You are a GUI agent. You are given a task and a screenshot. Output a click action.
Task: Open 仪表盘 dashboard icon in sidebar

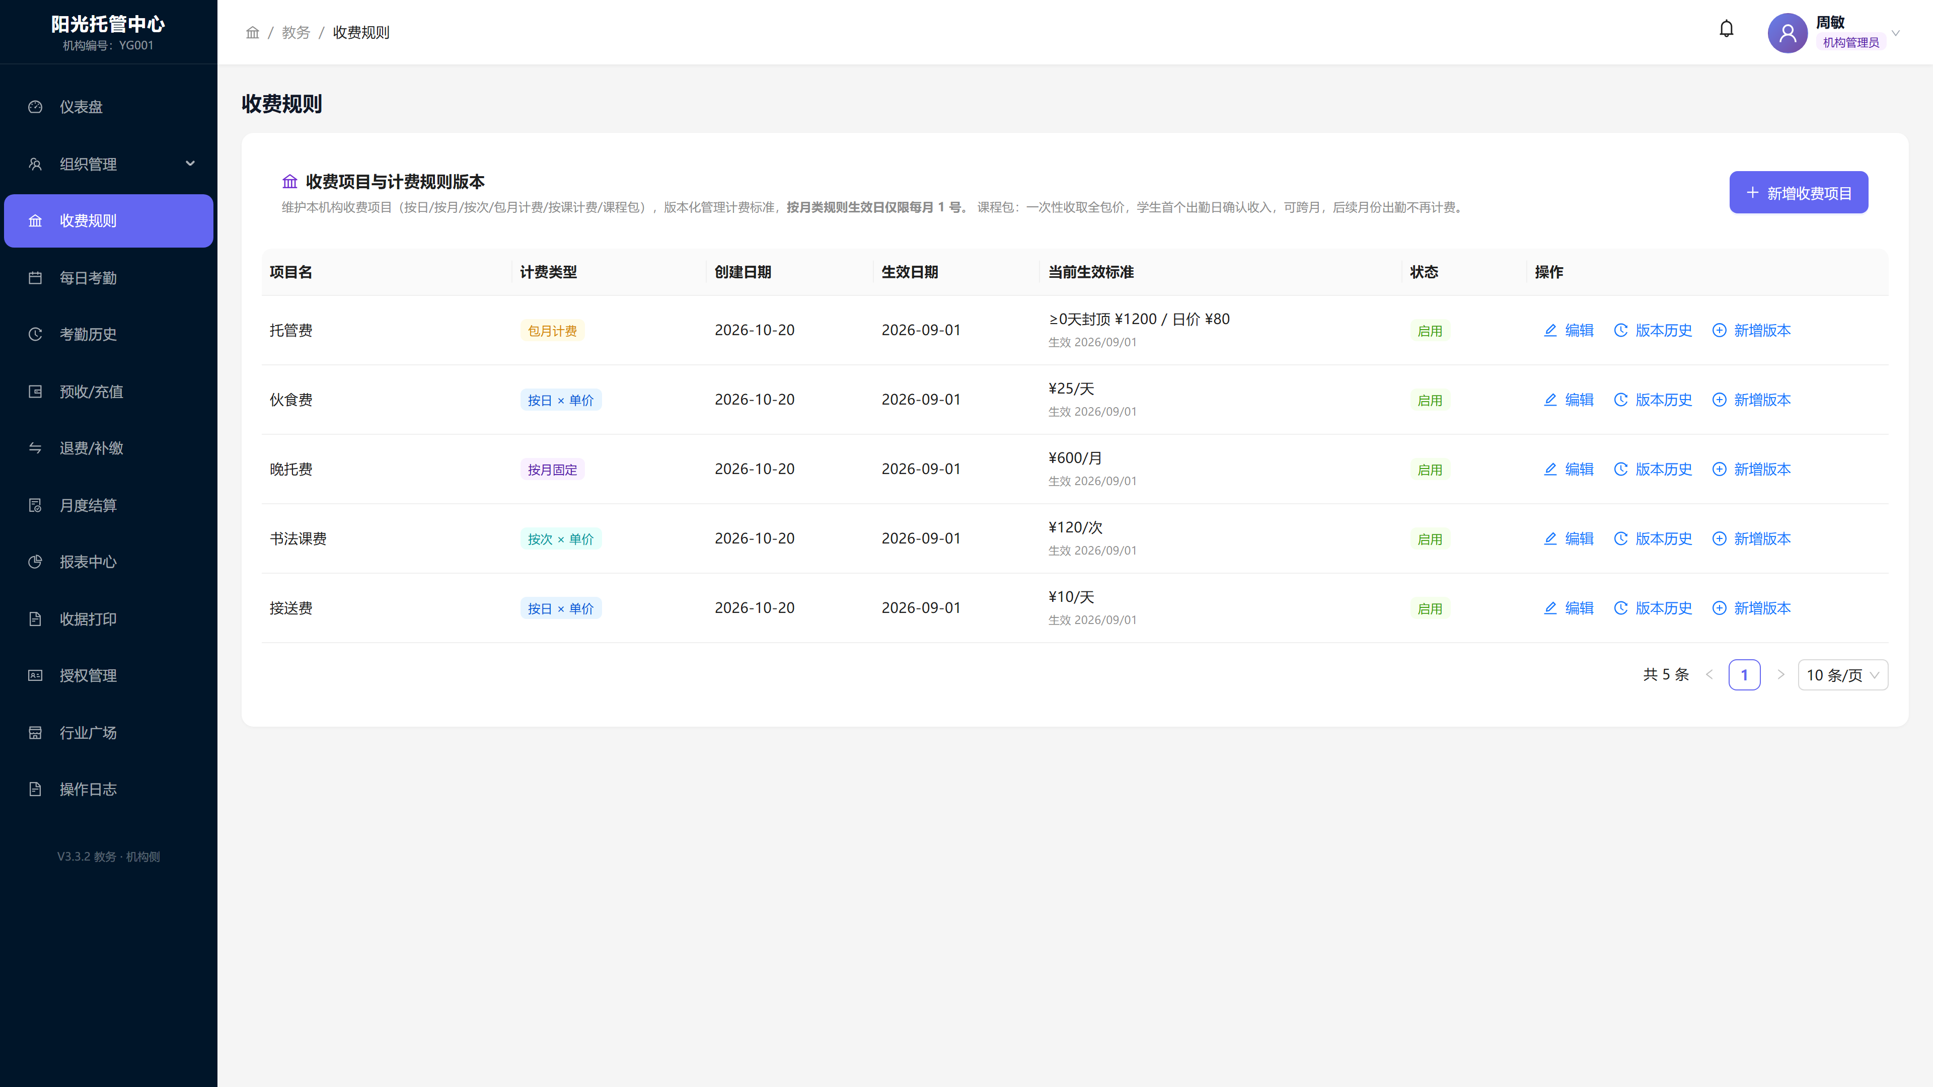pos(35,107)
